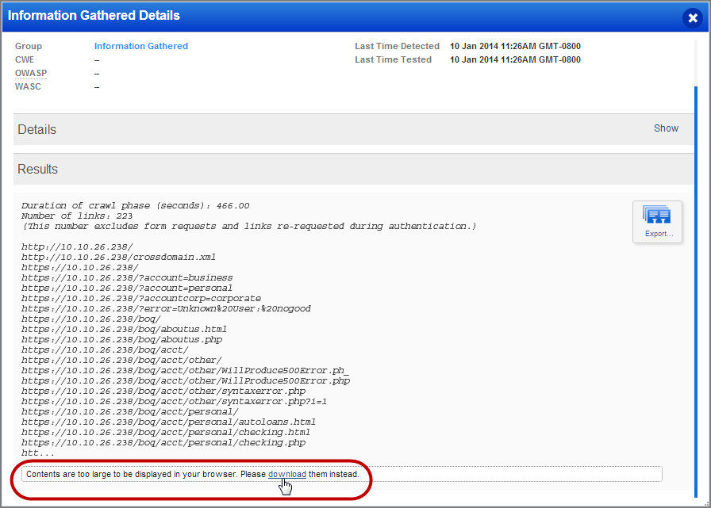Select the personal/checking.html URL line
This screenshot has height=508, width=711.
(x=166, y=433)
